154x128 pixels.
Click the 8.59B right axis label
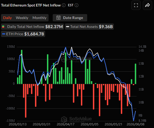pyautogui.click(x=143, y=120)
